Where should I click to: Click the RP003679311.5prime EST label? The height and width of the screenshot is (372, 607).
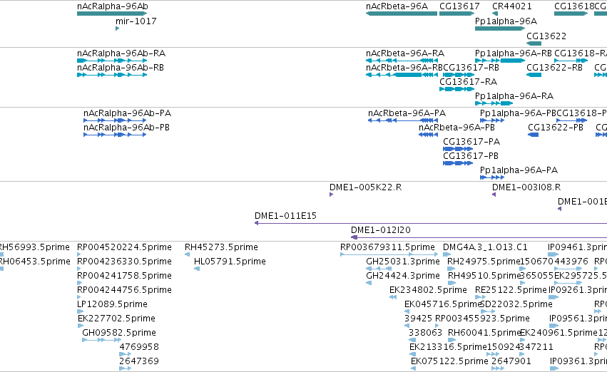point(387,247)
